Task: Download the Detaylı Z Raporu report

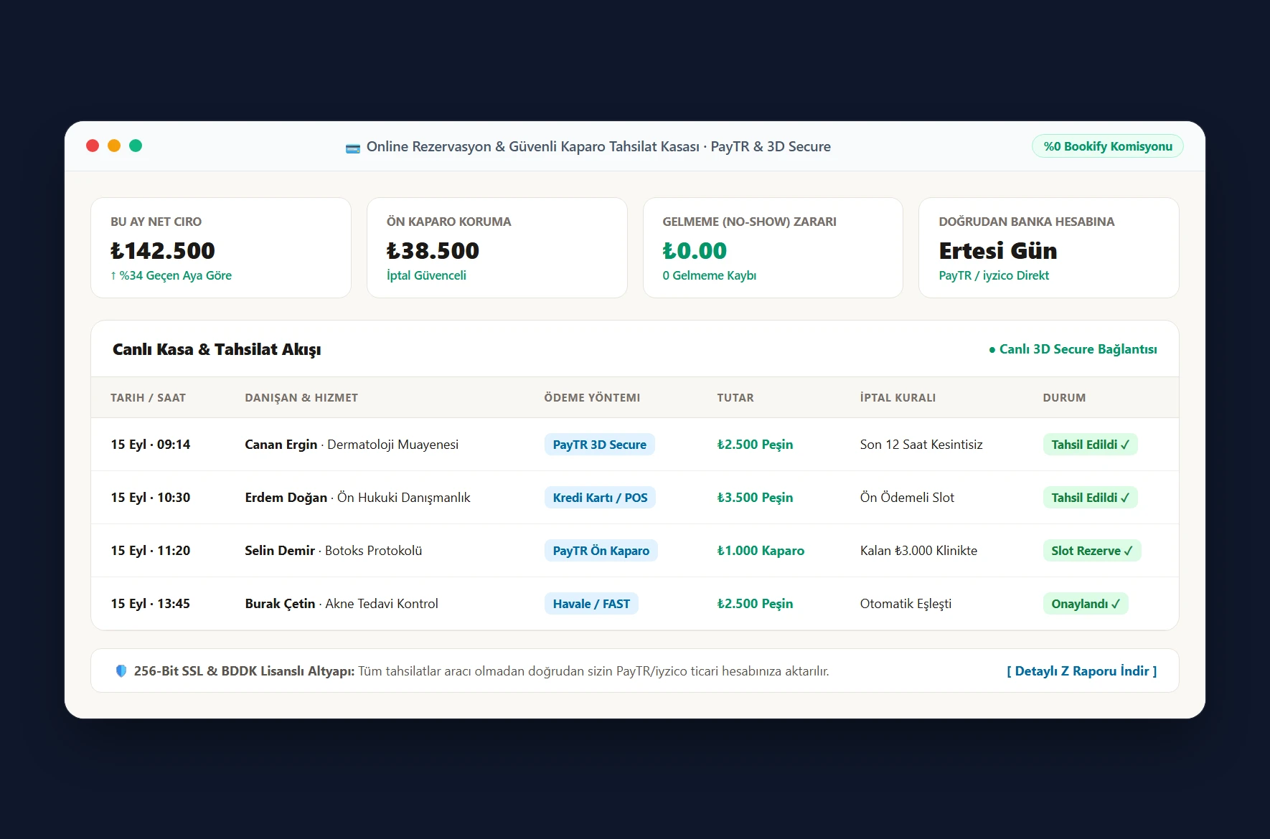Action: [x=1081, y=671]
